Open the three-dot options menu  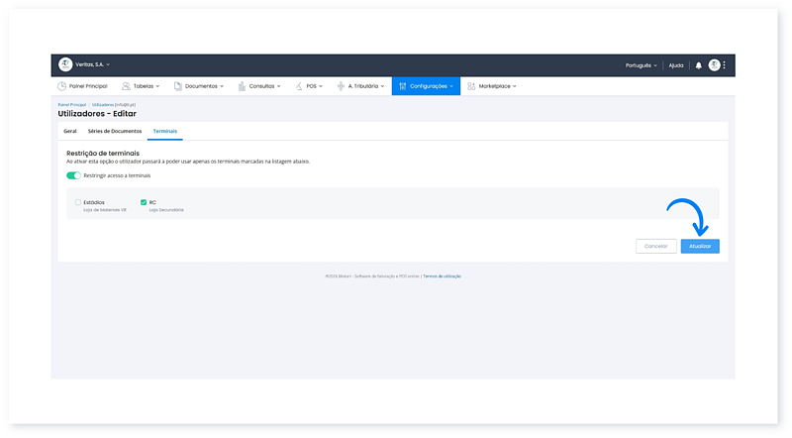click(x=725, y=65)
